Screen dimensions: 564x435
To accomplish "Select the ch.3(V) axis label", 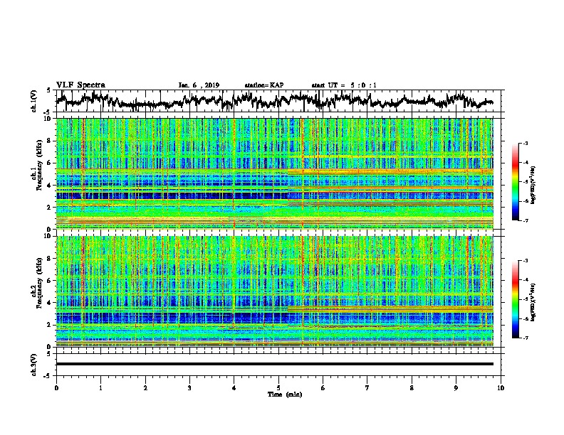I will [x=34, y=365].
